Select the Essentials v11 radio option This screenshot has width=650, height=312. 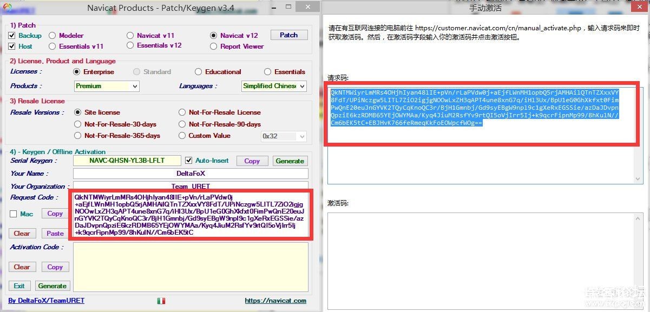(52, 47)
